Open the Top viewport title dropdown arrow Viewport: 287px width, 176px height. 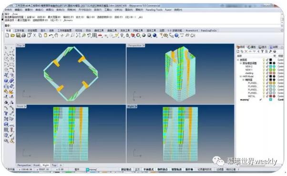pos(24,45)
